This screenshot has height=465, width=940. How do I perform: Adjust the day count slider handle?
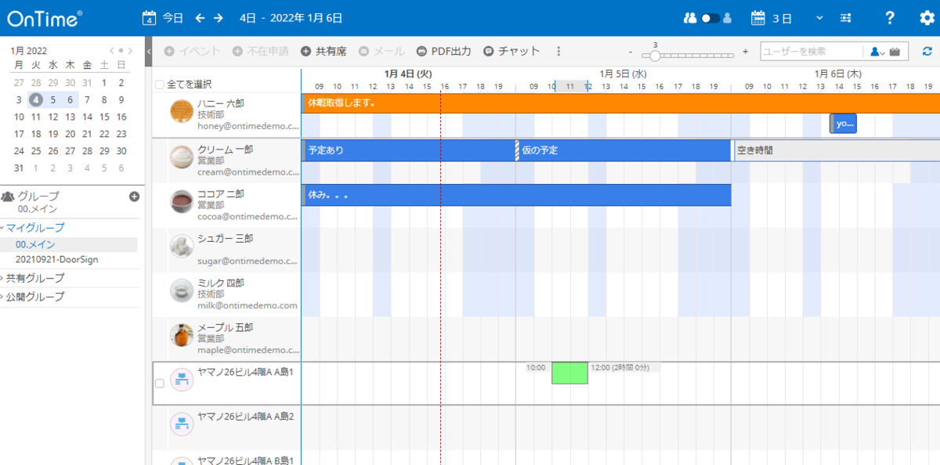click(x=655, y=56)
